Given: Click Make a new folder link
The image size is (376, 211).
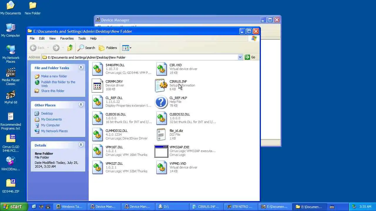Looking at the screenshot, I should tap(54, 76).
